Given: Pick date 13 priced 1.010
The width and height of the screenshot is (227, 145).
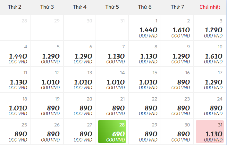Looking at the screenshot, I should point(80,80).
